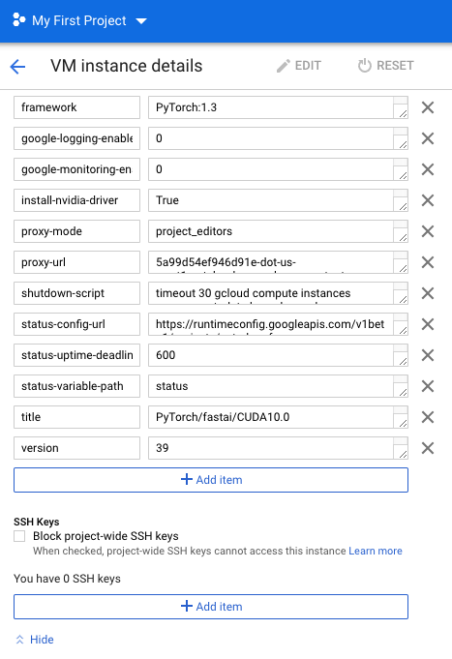
Task: Open the Learn more link
Action: [376, 551]
